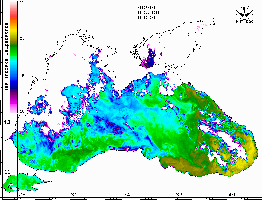
Task: Click longitude label 31
Action: tap(74, 195)
